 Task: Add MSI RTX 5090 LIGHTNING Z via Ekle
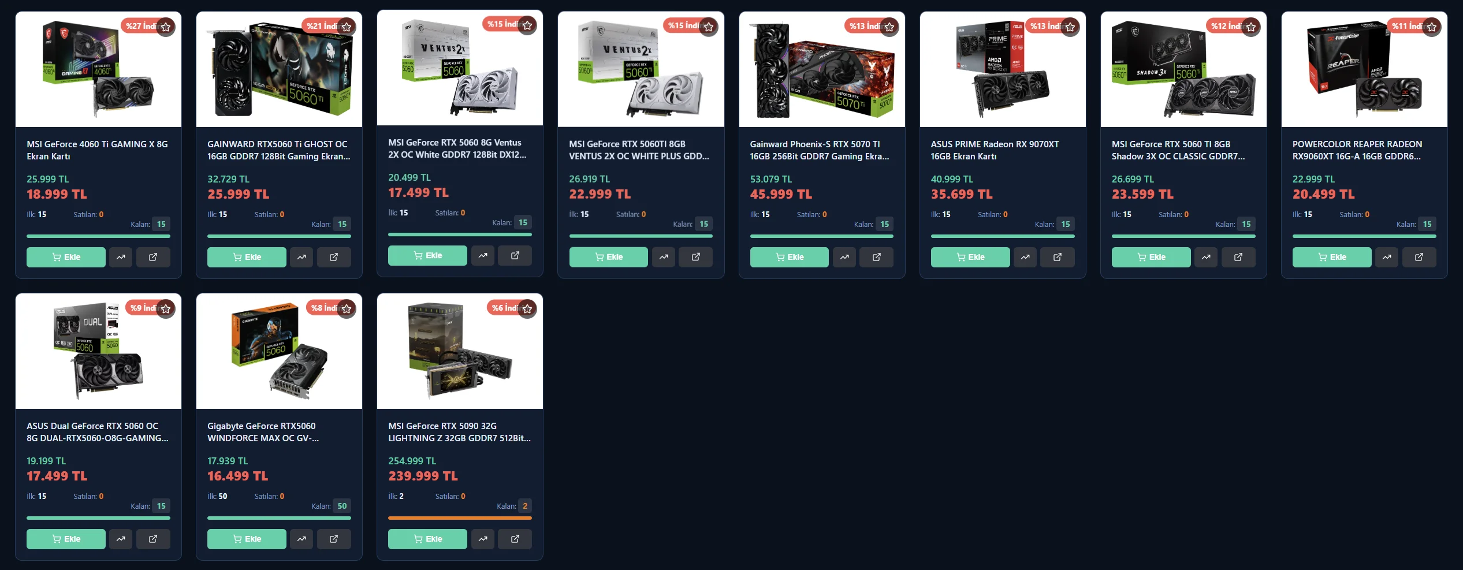427,539
